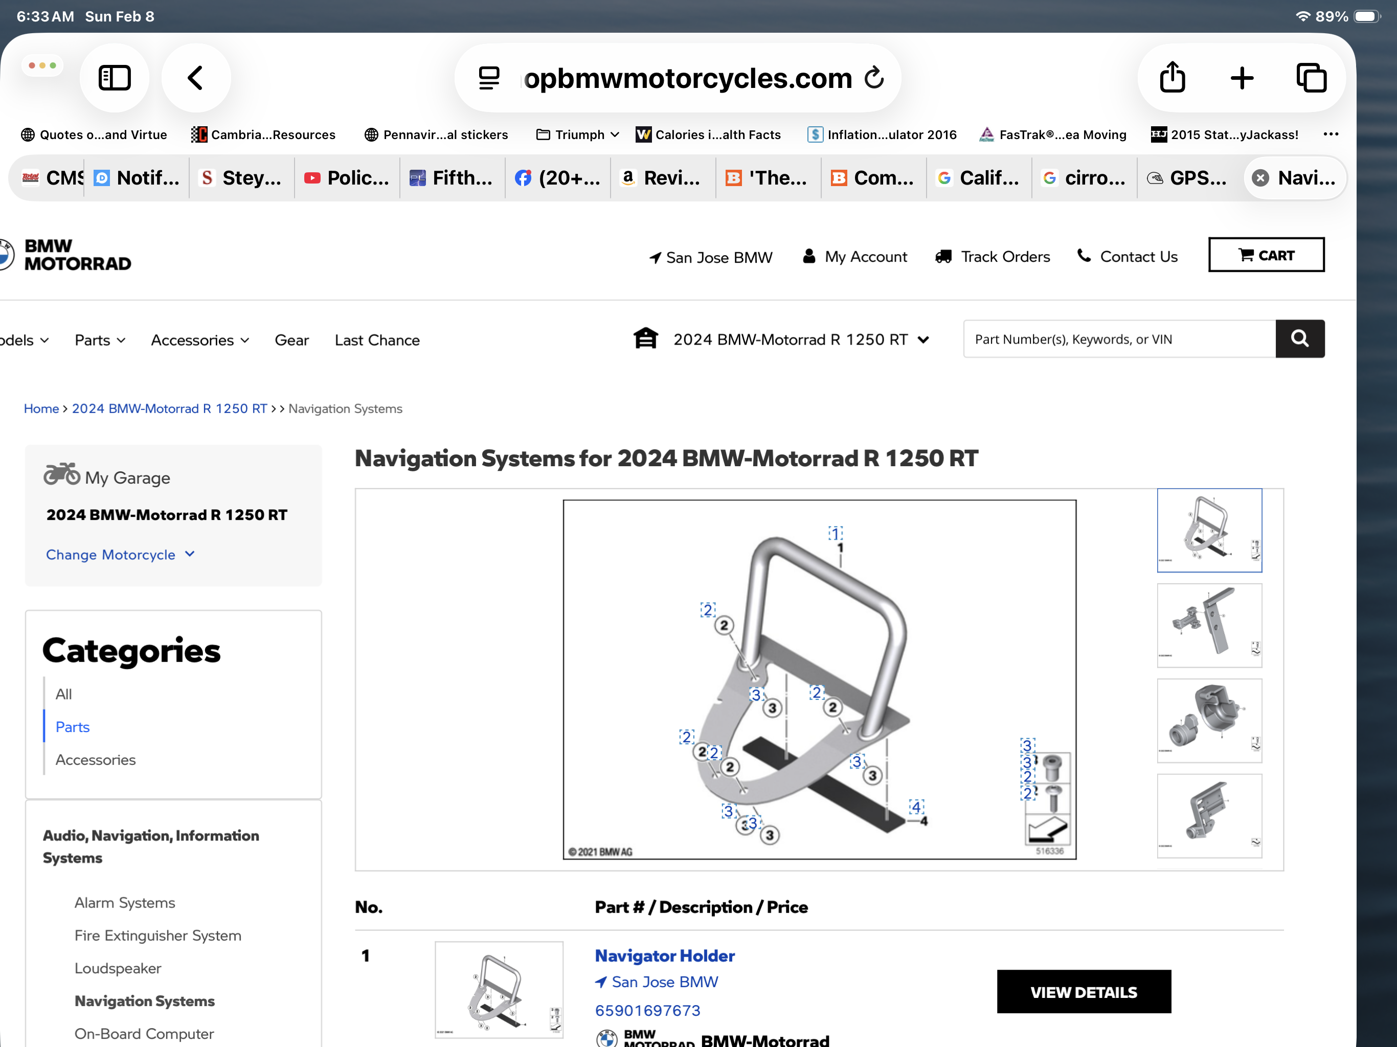Viewport: 1397px width, 1047px height.
Task: Switch to the GPS... tab
Action: 1190,178
